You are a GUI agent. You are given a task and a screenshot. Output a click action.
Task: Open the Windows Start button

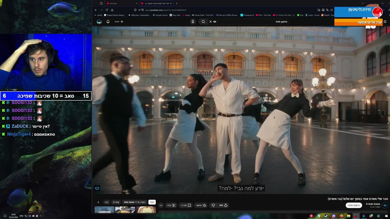click(386, 216)
